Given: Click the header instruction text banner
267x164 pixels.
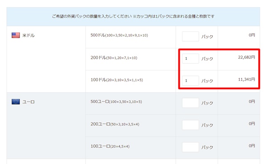Looking at the screenshot, I should coord(133,16).
